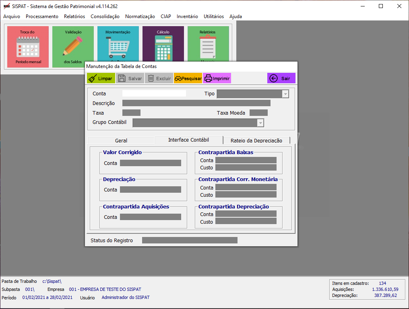409x309 pixels.
Task: Switch to the Geral tab
Action: [x=121, y=140]
